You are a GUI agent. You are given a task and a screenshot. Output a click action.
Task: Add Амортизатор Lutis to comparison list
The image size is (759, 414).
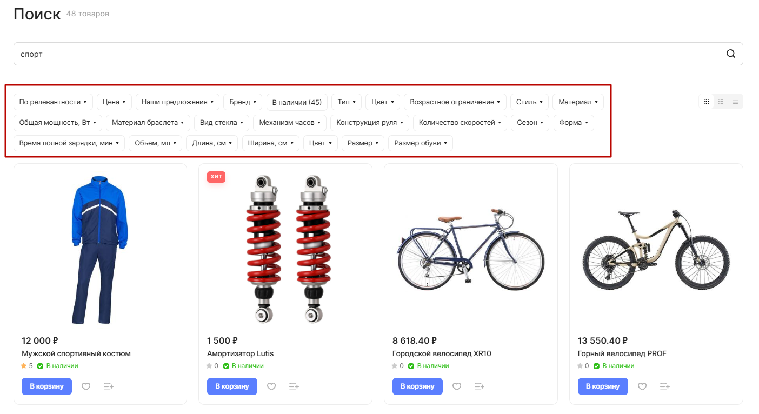click(294, 386)
